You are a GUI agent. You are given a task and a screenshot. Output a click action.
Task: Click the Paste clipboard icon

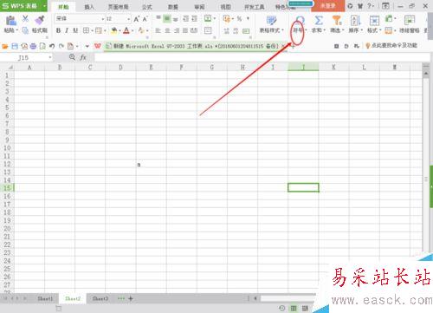click(10, 21)
